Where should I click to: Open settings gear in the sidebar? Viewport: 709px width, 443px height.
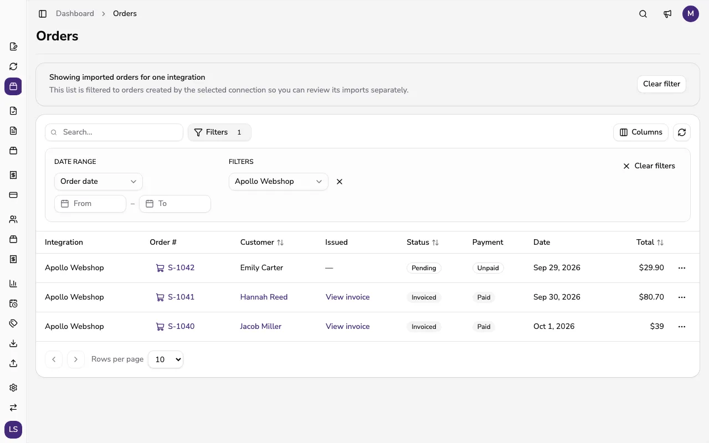pyautogui.click(x=13, y=388)
